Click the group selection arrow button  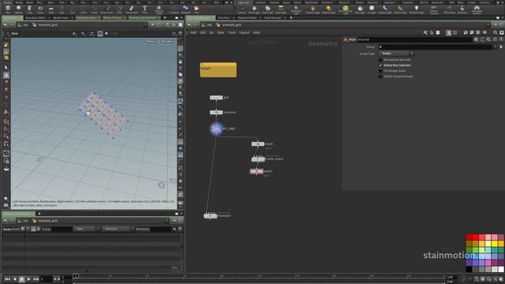(x=501, y=47)
